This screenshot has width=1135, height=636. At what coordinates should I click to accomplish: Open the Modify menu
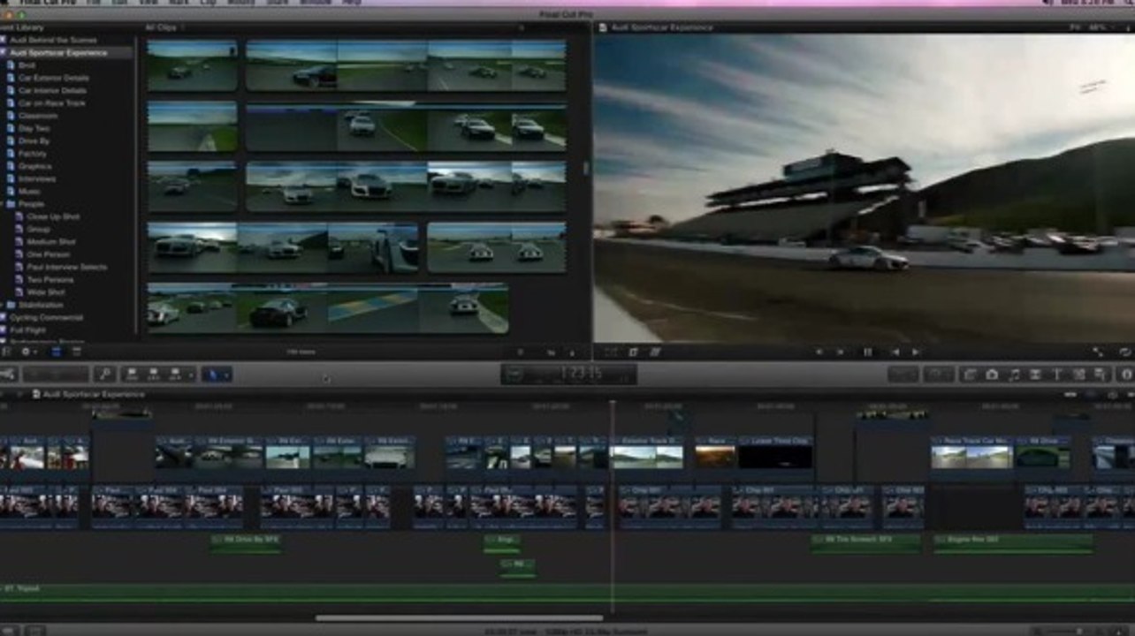[x=241, y=3]
